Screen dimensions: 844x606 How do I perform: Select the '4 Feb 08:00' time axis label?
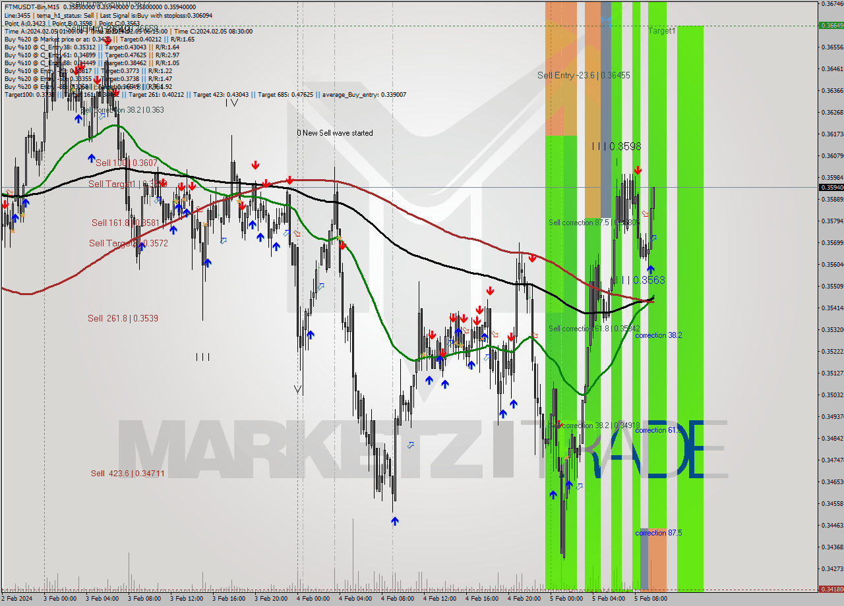coord(397,599)
